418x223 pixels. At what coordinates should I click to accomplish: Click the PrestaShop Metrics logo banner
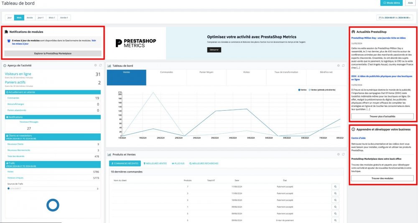tap(136, 43)
